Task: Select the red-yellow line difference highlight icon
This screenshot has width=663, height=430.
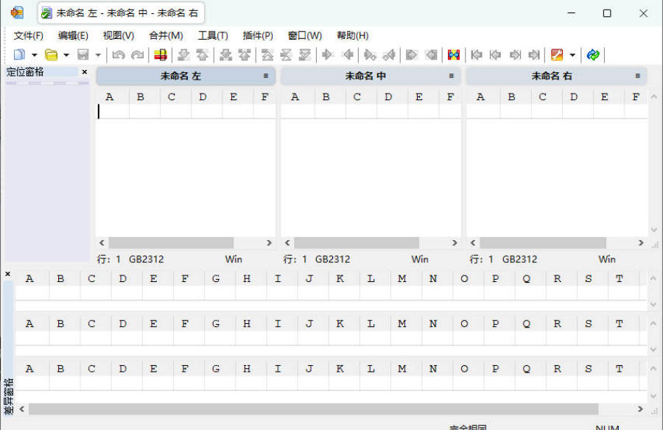Action: 160,55
